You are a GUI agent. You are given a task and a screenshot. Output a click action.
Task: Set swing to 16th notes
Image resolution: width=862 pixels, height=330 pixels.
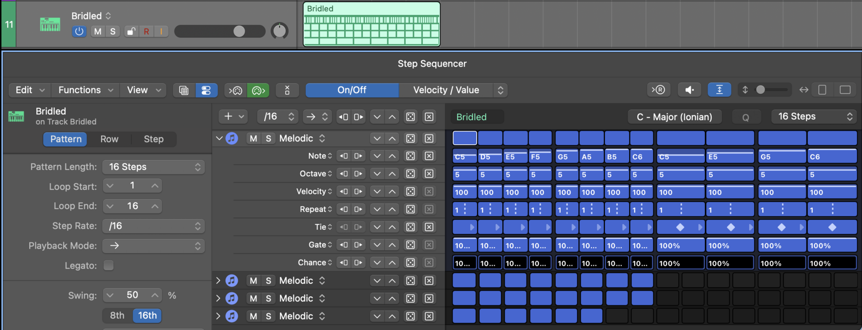coord(147,316)
